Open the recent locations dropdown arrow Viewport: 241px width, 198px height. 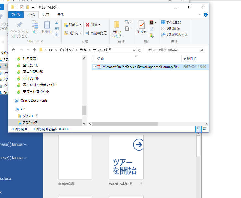(x=28, y=50)
